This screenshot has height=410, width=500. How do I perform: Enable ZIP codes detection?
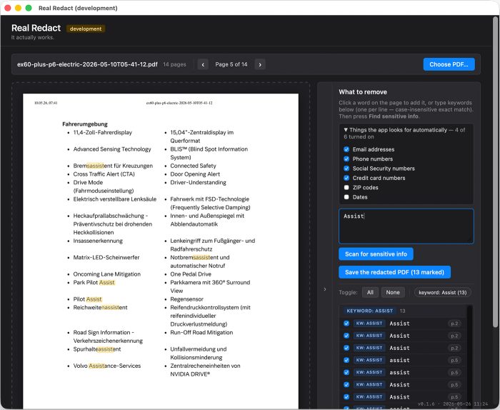pyautogui.click(x=346, y=187)
